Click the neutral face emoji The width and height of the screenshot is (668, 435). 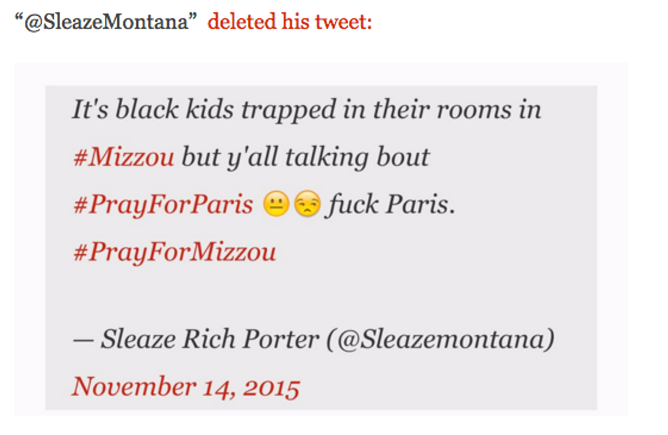[x=275, y=205]
